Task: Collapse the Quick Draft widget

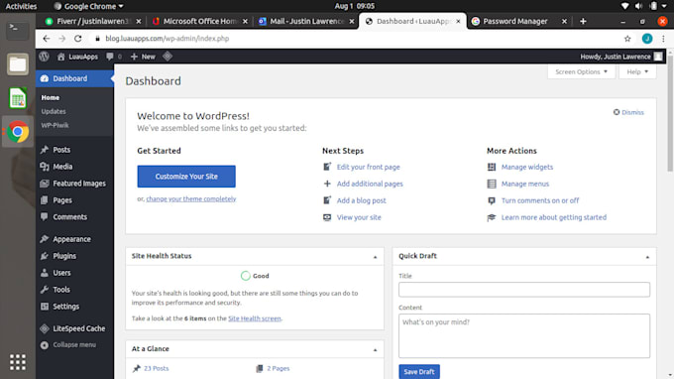Action: (x=647, y=257)
